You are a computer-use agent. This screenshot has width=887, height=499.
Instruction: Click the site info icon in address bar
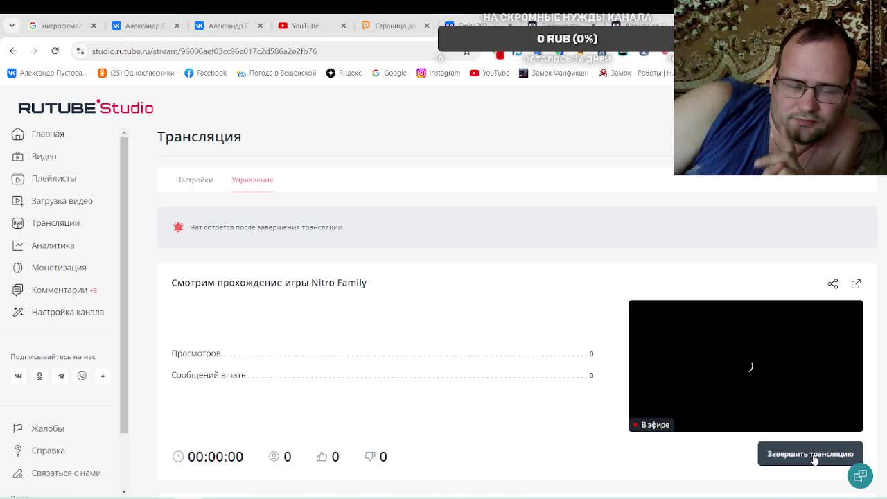(80, 51)
